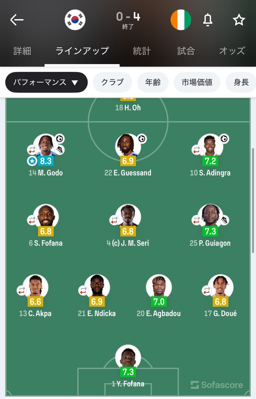Screen dimensions: 256x399
Task: Tap the star badge beside M. Godo's rating
Action: coord(32,161)
